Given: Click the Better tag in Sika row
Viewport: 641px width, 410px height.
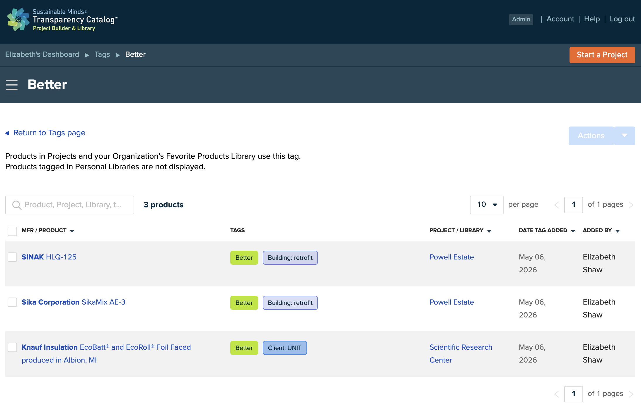Looking at the screenshot, I should [x=244, y=303].
